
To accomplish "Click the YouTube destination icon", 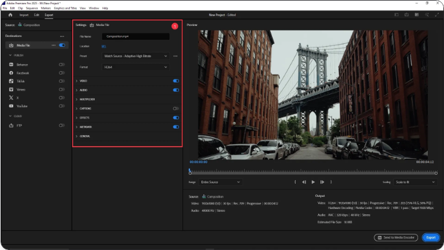I will [x=12, y=106].
